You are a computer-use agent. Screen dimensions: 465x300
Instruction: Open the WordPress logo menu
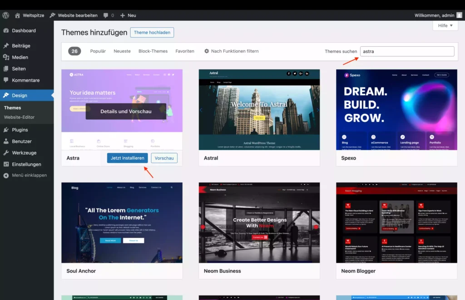[5, 15]
